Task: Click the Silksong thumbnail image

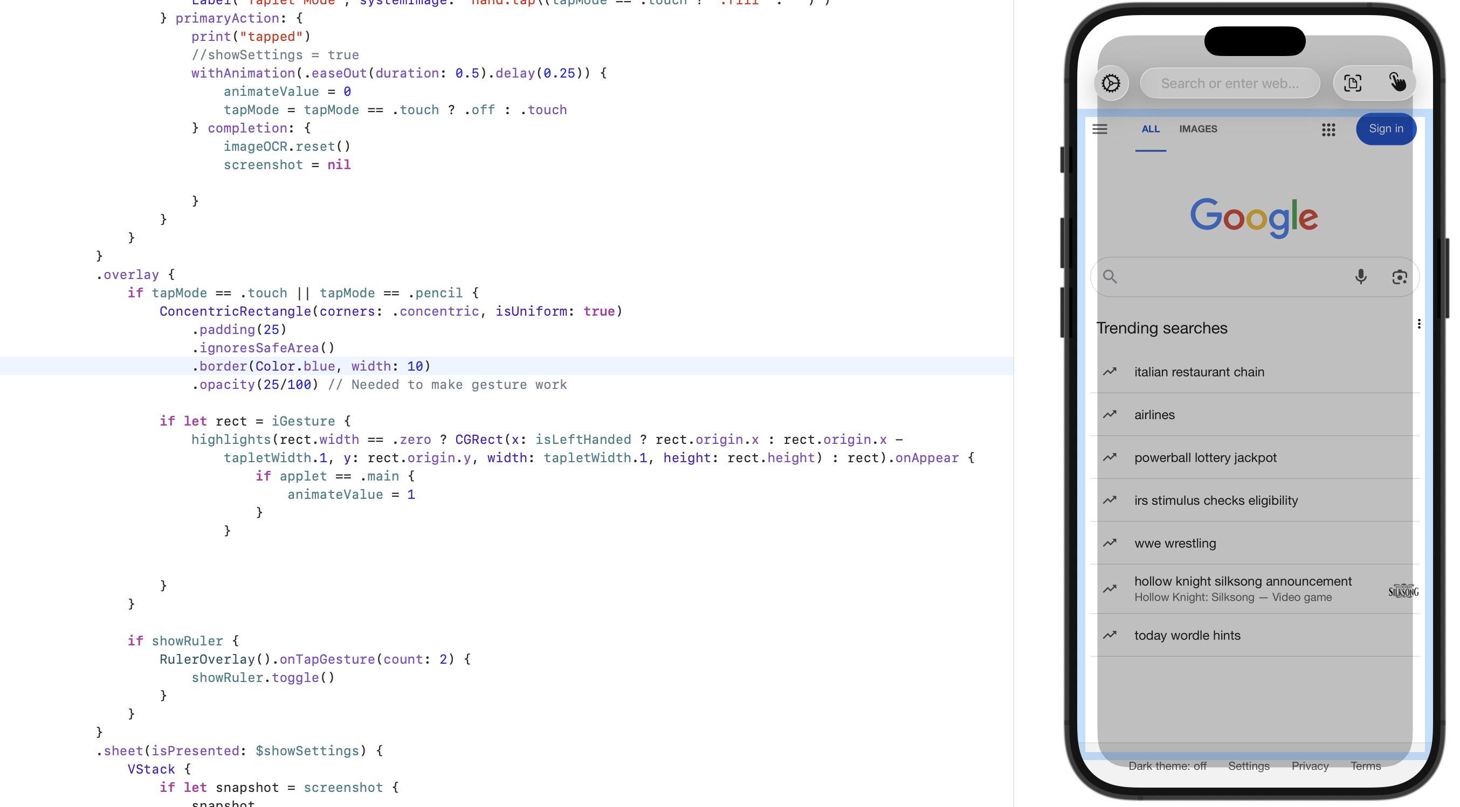Action: click(x=1403, y=590)
